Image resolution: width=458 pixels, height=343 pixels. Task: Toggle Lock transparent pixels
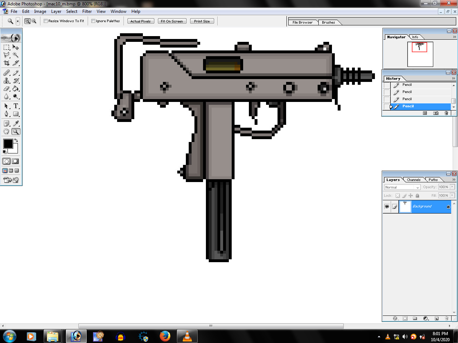coord(397,196)
